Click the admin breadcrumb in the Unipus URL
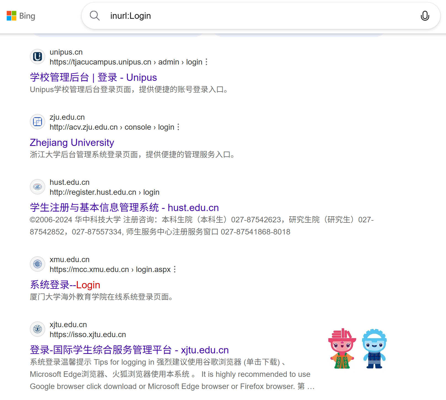Image resolution: width=446 pixels, height=400 pixels. tap(168, 62)
